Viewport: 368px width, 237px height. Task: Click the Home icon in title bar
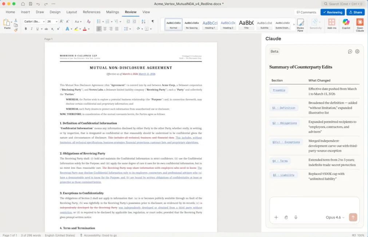click(23, 4)
